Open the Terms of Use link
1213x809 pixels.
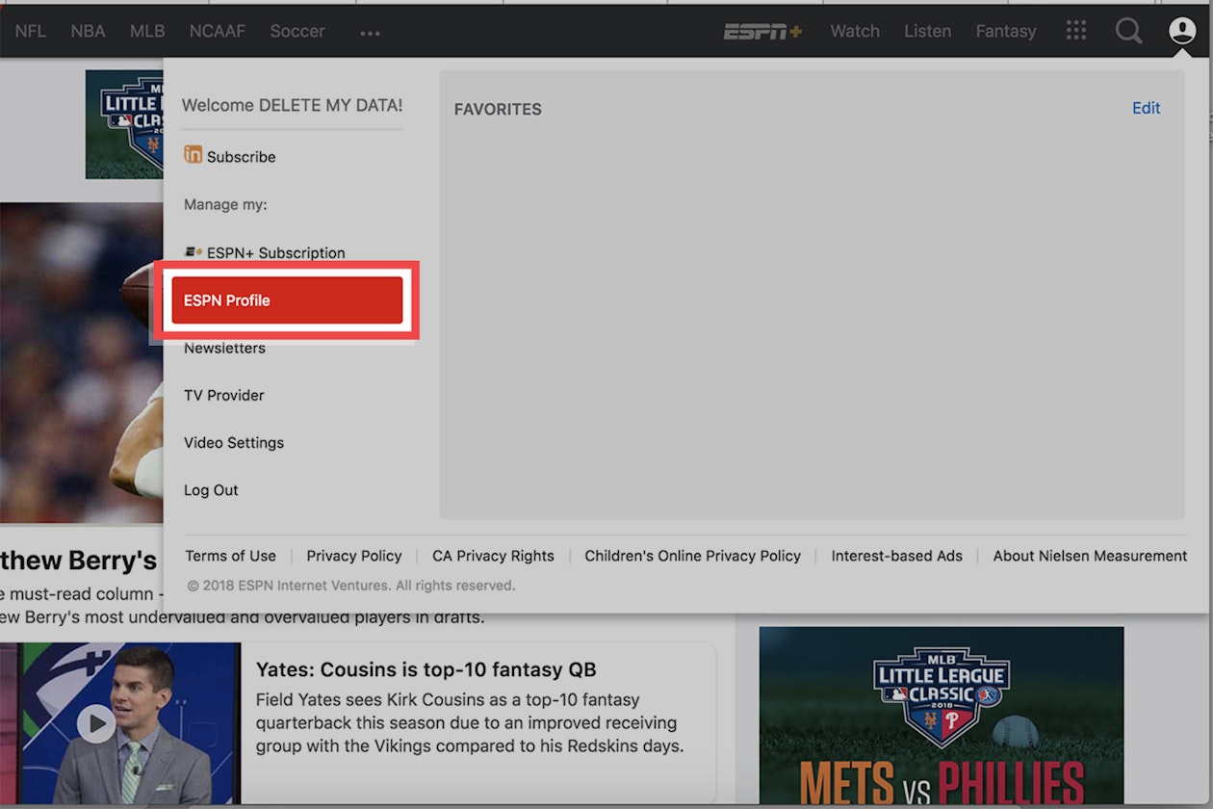[x=230, y=556]
